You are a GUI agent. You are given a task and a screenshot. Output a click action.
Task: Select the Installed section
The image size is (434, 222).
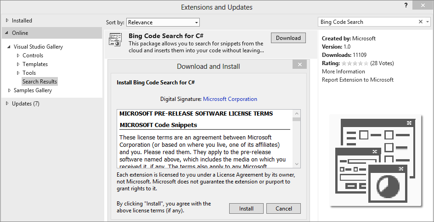(x=22, y=21)
